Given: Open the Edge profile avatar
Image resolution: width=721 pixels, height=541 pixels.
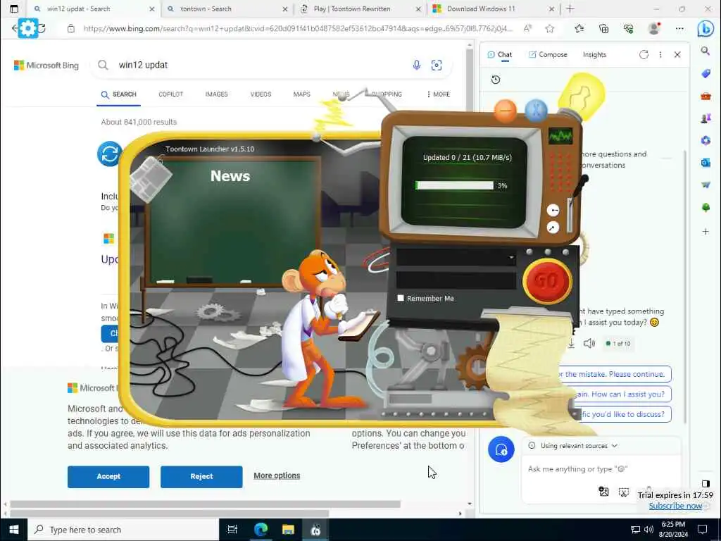Looking at the screenshot, I should (653, 28).
